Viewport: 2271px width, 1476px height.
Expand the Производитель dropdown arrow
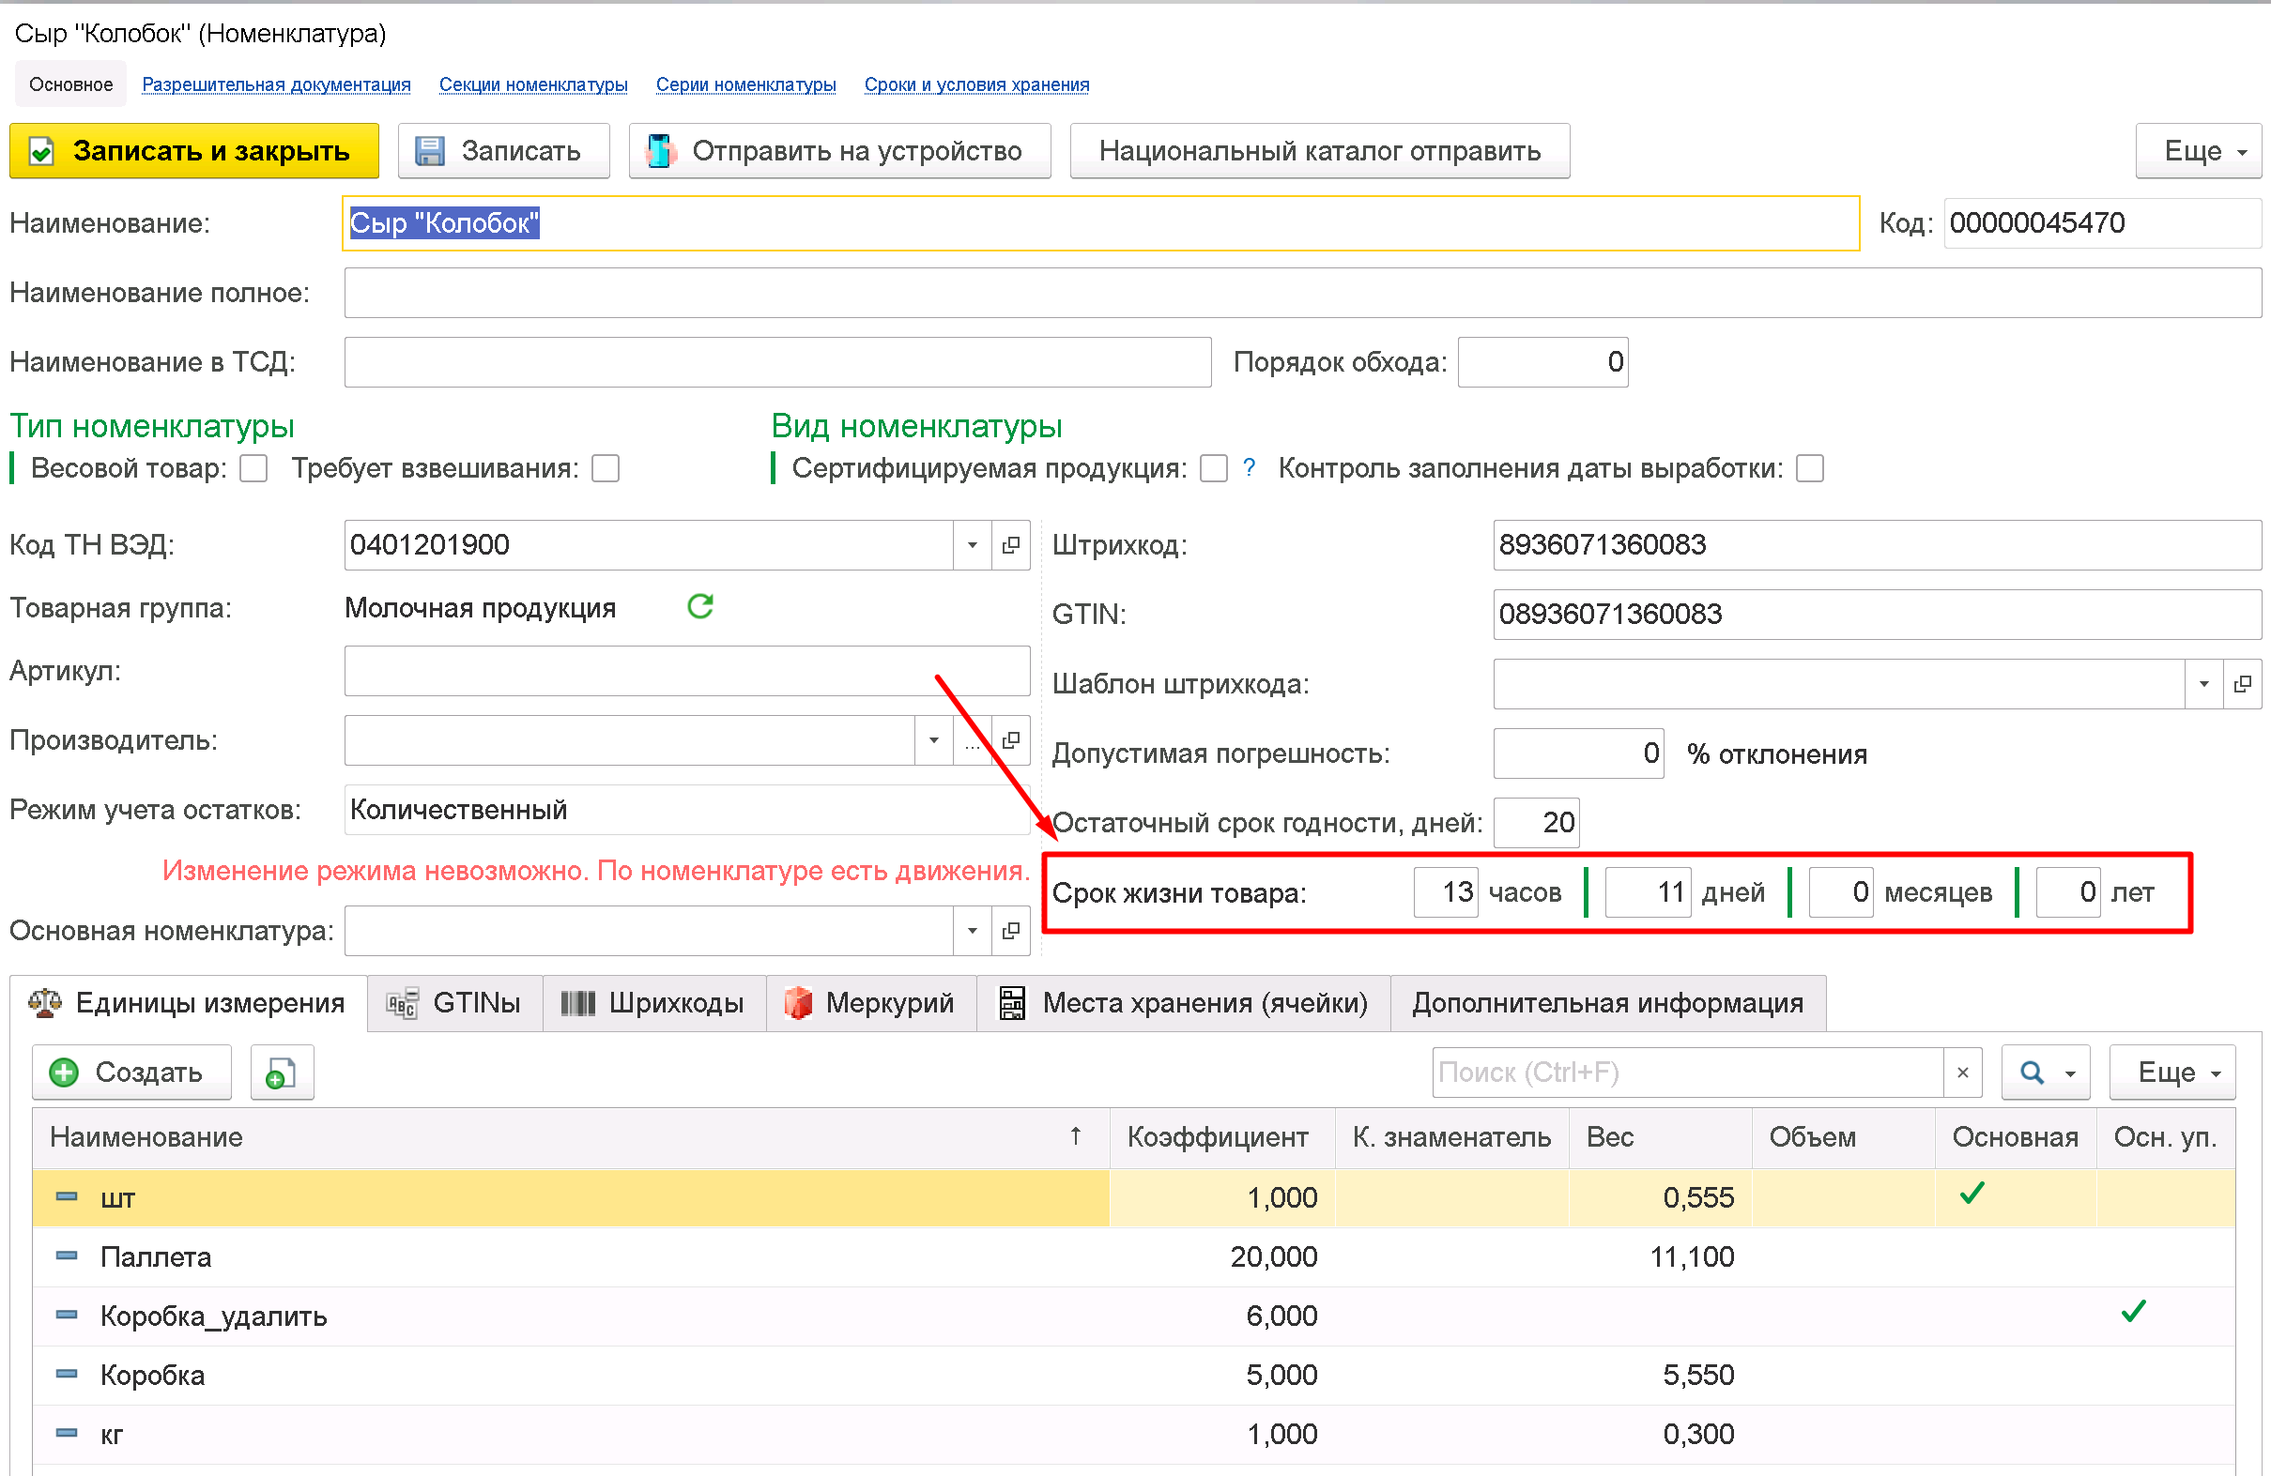point(934,740)
